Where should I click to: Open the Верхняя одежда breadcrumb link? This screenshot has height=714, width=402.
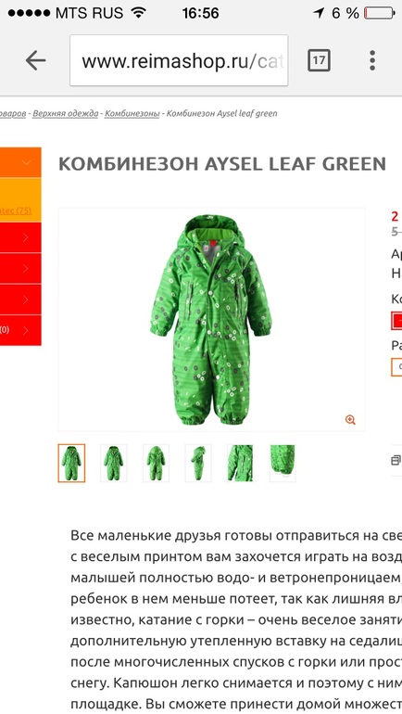pyautogui.click(x=66, y=113)
